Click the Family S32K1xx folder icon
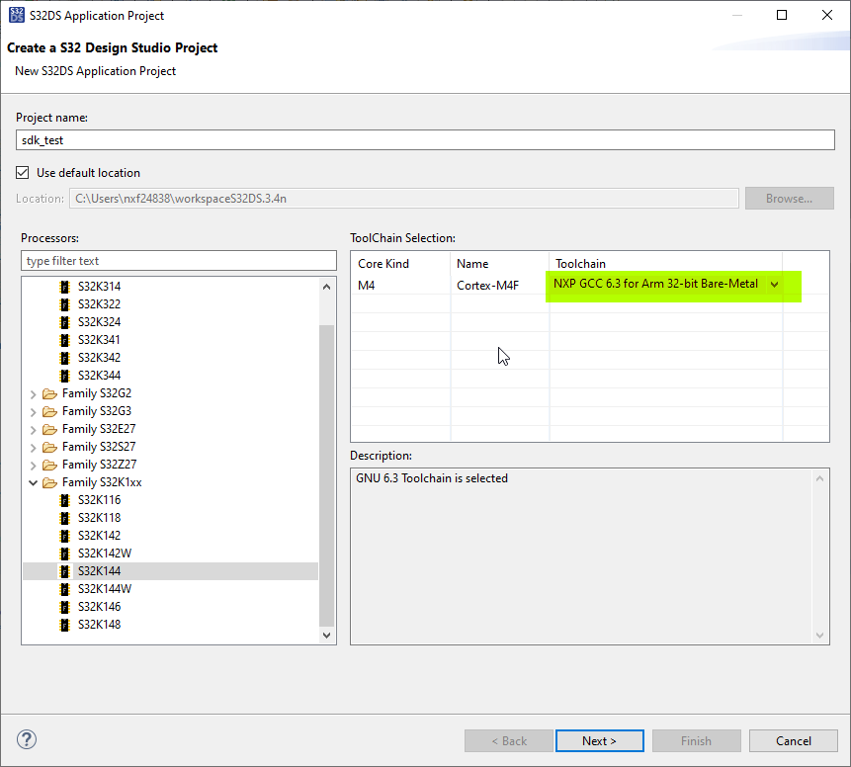851x767 pixels. pyautogui.click(x=50, y=481)
